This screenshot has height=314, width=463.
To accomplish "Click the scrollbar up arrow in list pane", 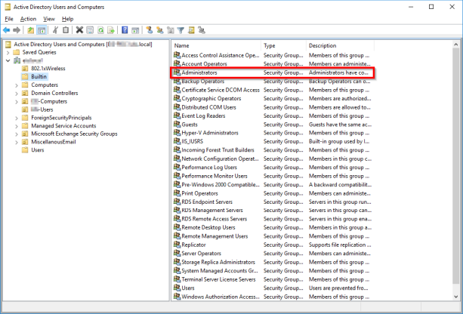I will [x=455, y=45].
